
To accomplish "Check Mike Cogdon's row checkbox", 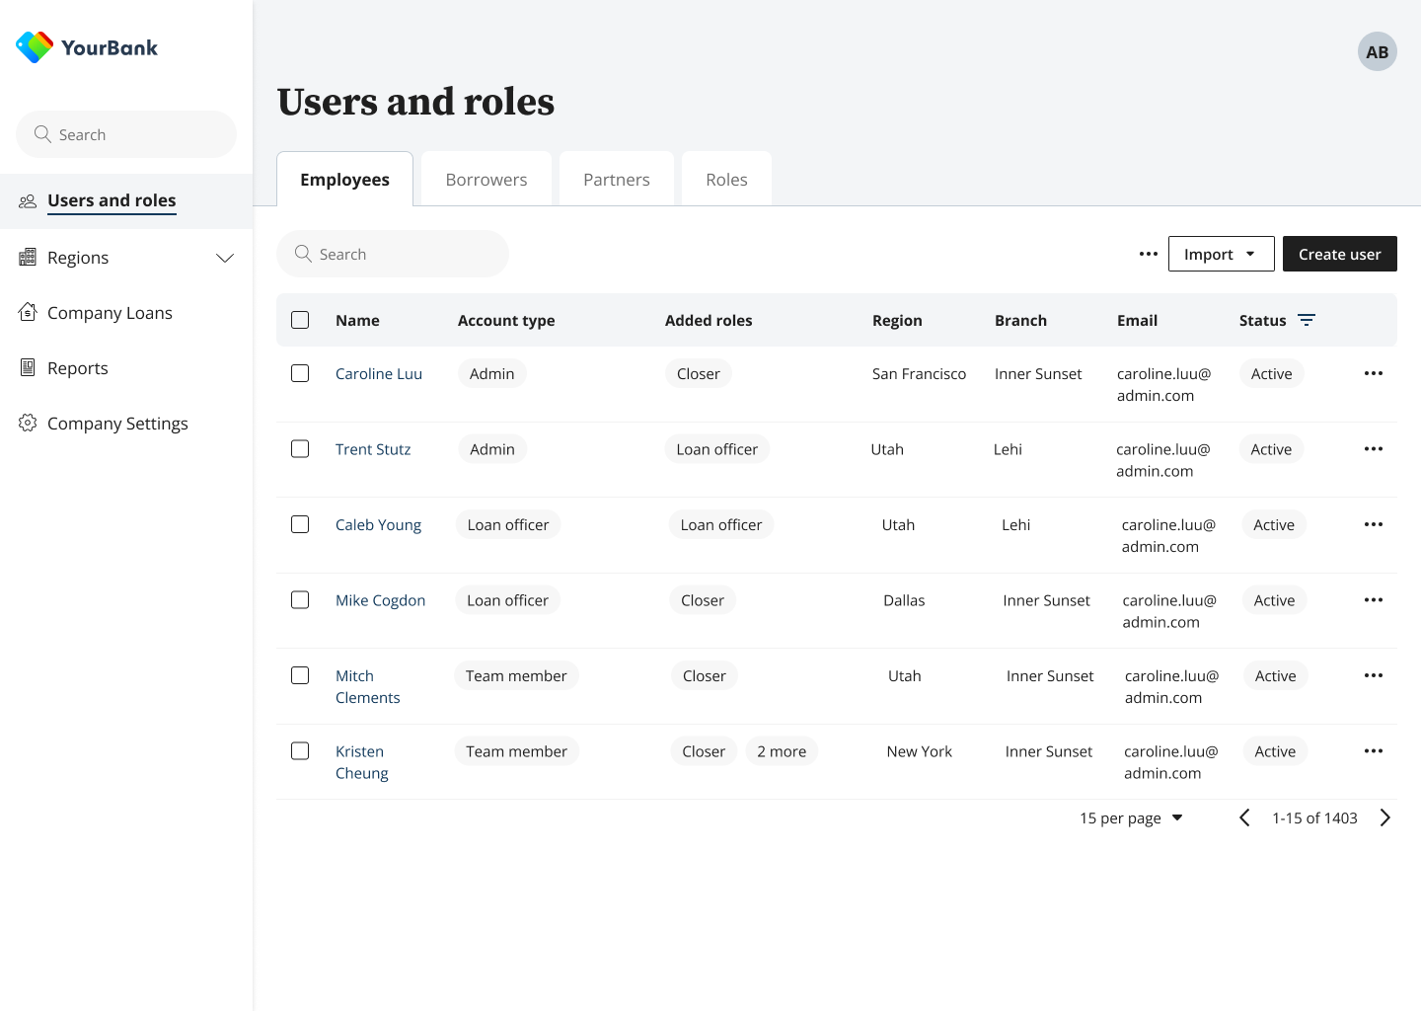I will point(300,599).
